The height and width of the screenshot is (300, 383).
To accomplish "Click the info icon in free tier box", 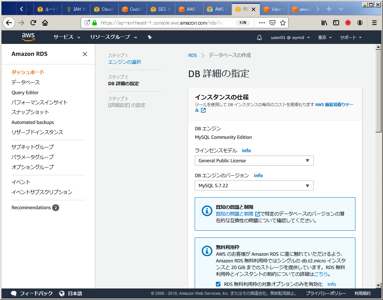I will pyautogui.click(x=207, y=251).
